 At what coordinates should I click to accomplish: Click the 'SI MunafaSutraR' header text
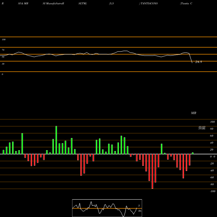click(53, 3)
